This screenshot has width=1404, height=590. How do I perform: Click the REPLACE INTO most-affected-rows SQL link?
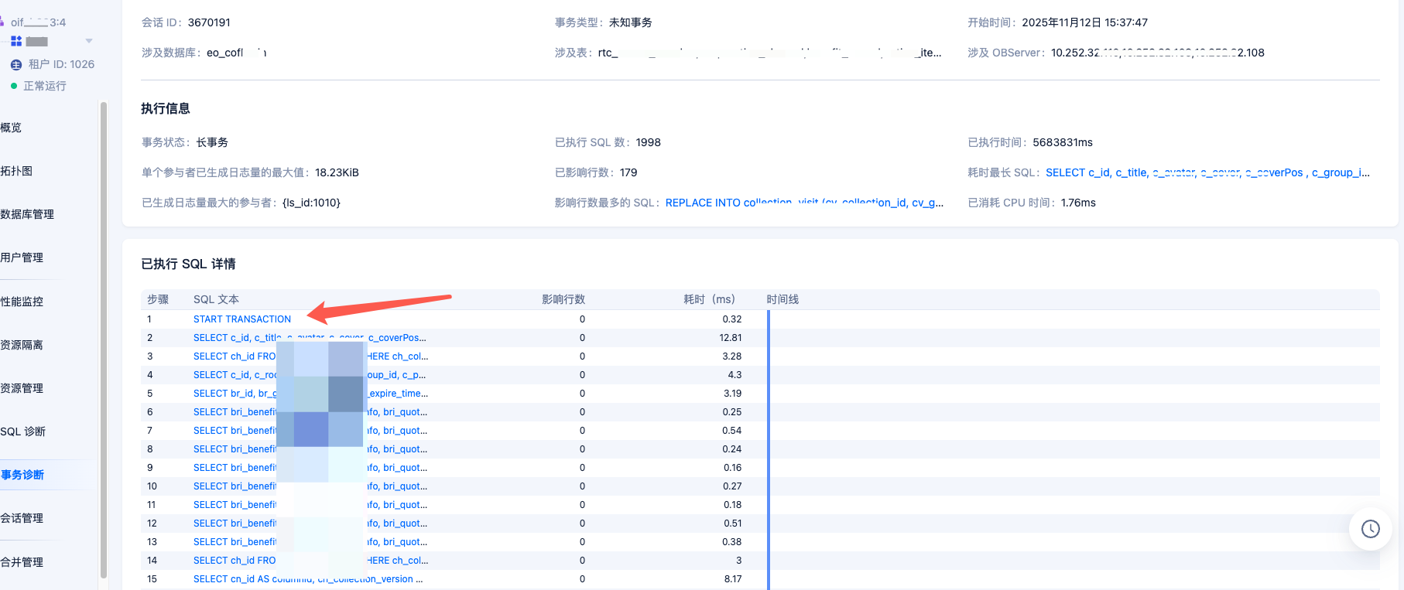(x=803, y=203)
